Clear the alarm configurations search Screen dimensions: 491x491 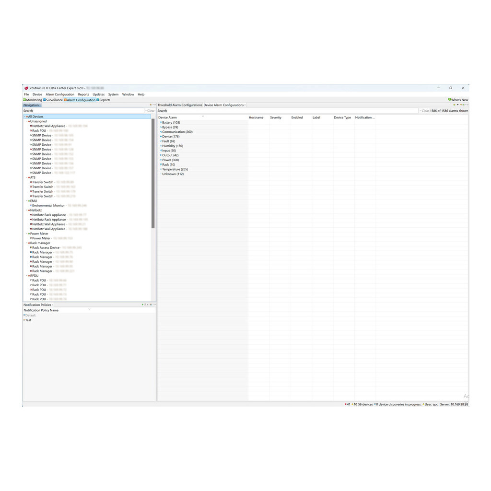pos(425,111)
